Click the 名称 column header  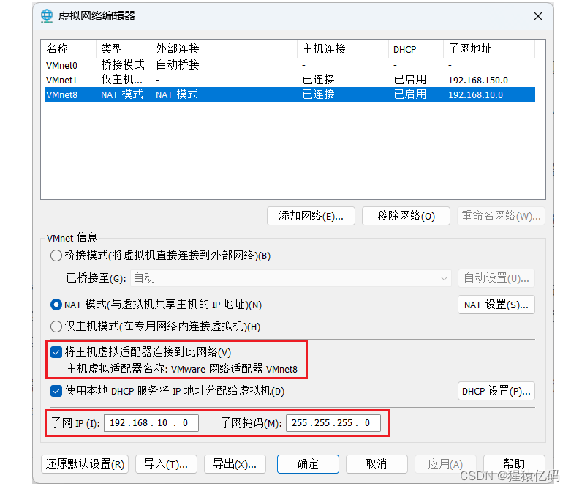click(69, 49)
